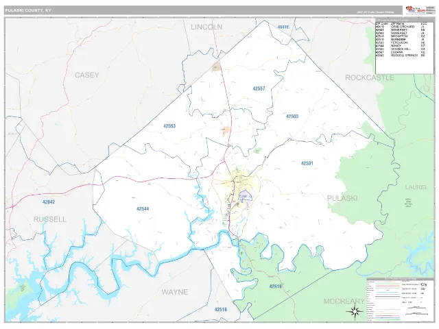Select the RUSSELL county label
Image resolution: width=439 pixels, height=329 pixels.
click(x=50, y=219)
